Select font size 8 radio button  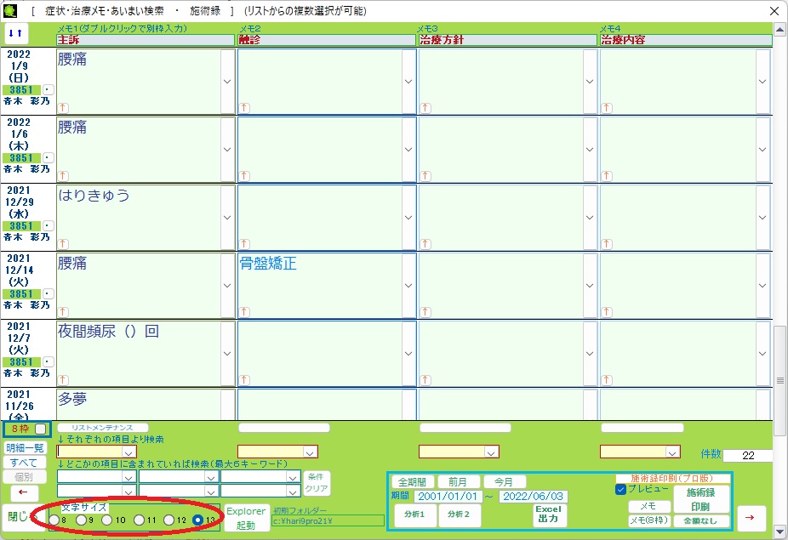54,520
